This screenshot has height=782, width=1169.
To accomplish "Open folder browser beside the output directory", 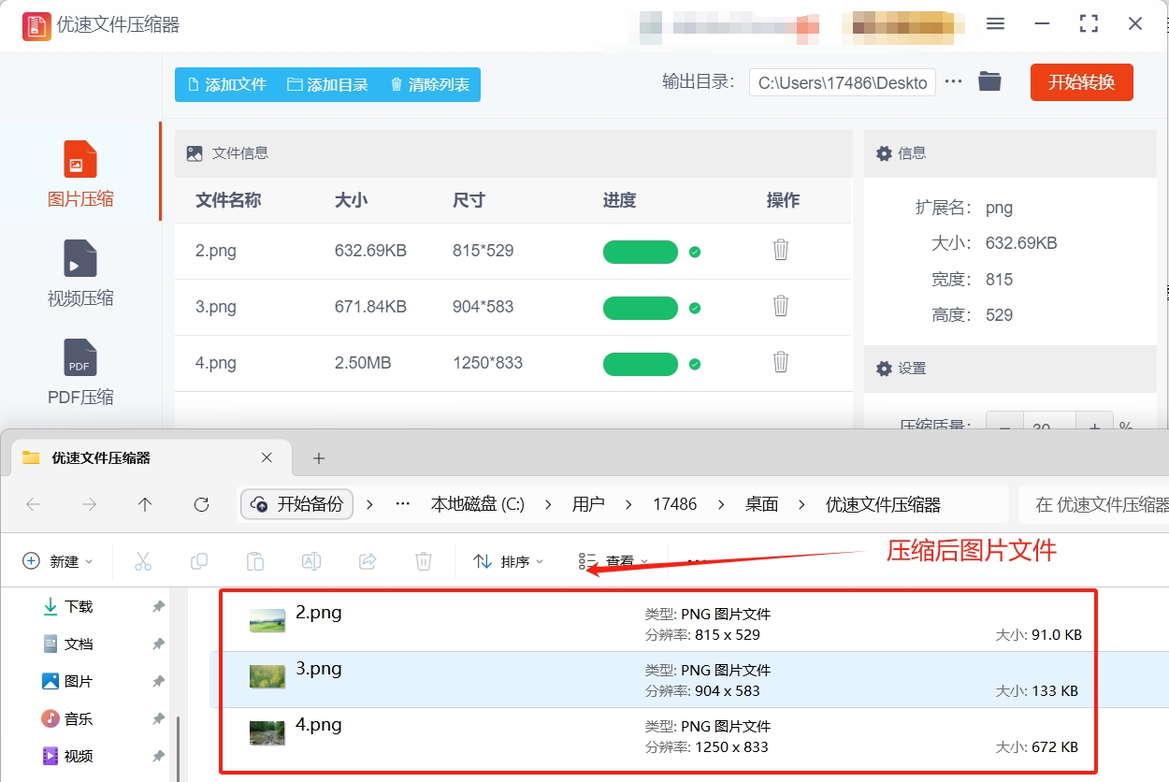I will (x=989, y=81).
